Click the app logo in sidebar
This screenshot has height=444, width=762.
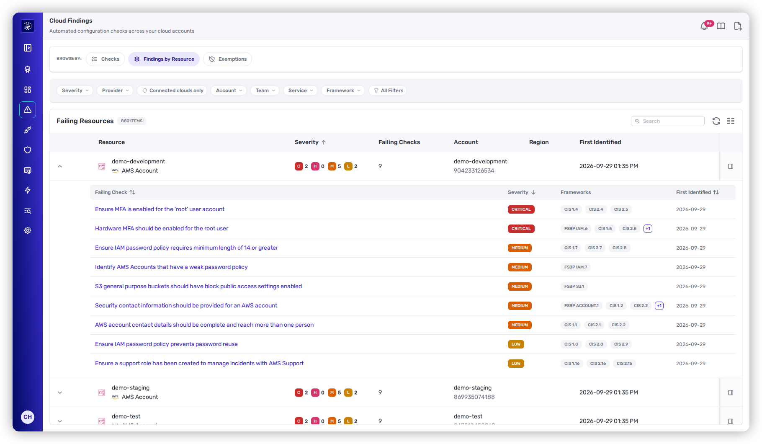tap(28, 26)
